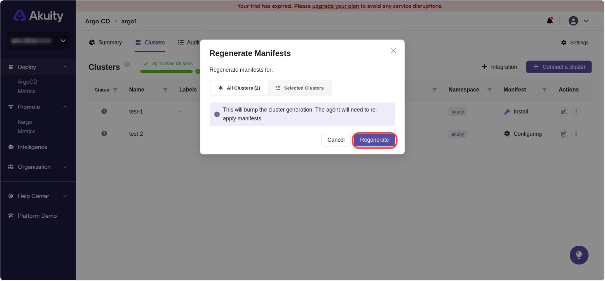
Task: Select the Selected Clusters option
Action: pyautogui.click(x=299, y=88)
